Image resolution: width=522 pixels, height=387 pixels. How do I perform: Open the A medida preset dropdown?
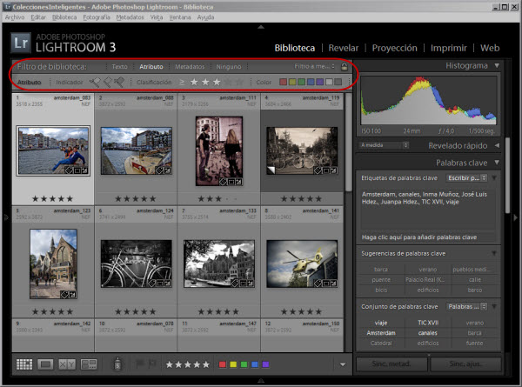pos(385,145)
